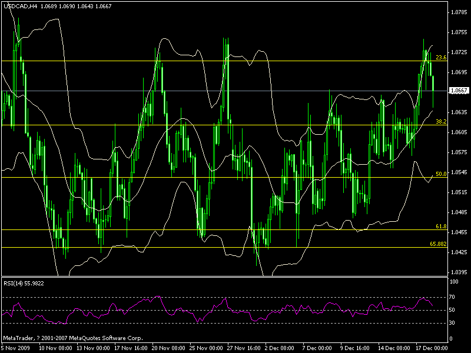Click the 2 Dec 08:00 time label
Image resolution: width=471 pixels, height=353 pixels.
(280, 348)
